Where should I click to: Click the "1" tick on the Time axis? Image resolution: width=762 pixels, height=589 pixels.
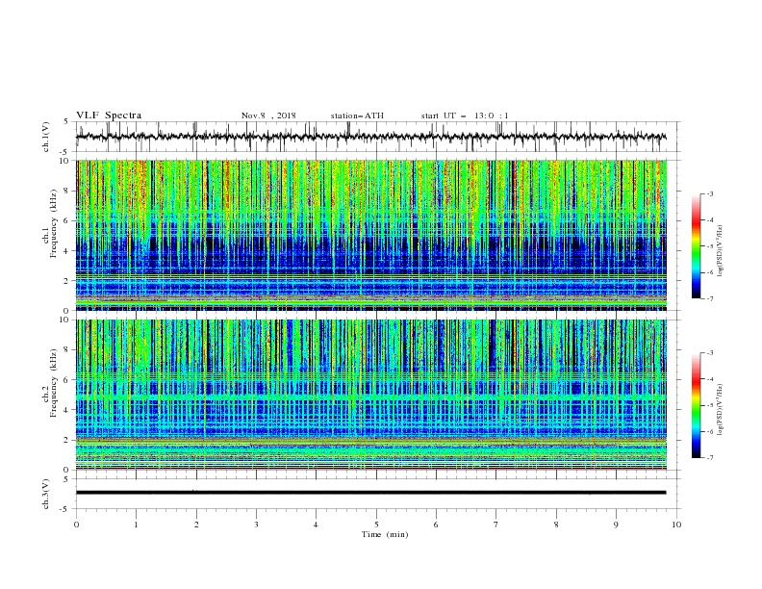(136, 525)
